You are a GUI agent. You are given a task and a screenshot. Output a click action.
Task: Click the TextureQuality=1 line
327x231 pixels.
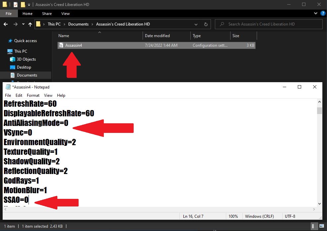tap(31, 151)
